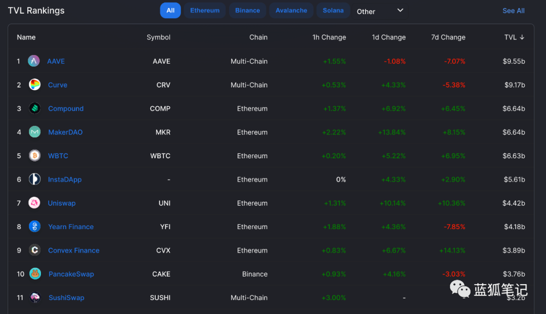Click the MakerDAO logo icon
The height and width of the screenshot is (314, 546).
pyautogui.click(x=34, y=132)
